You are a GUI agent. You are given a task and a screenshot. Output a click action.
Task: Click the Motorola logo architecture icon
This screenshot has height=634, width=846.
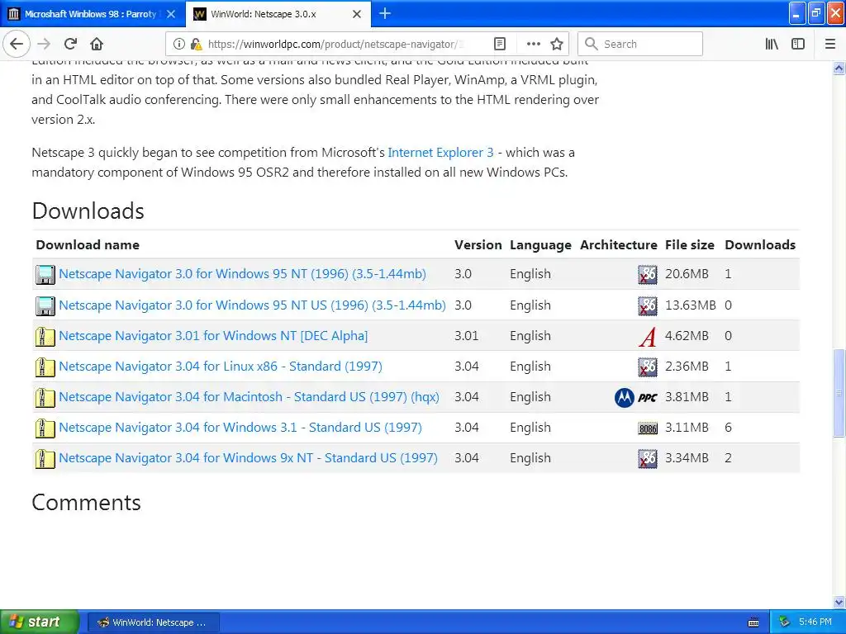(625, 398)
